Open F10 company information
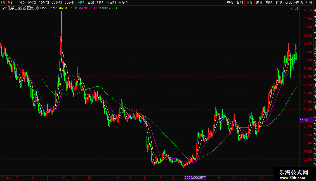 [279, 3]
